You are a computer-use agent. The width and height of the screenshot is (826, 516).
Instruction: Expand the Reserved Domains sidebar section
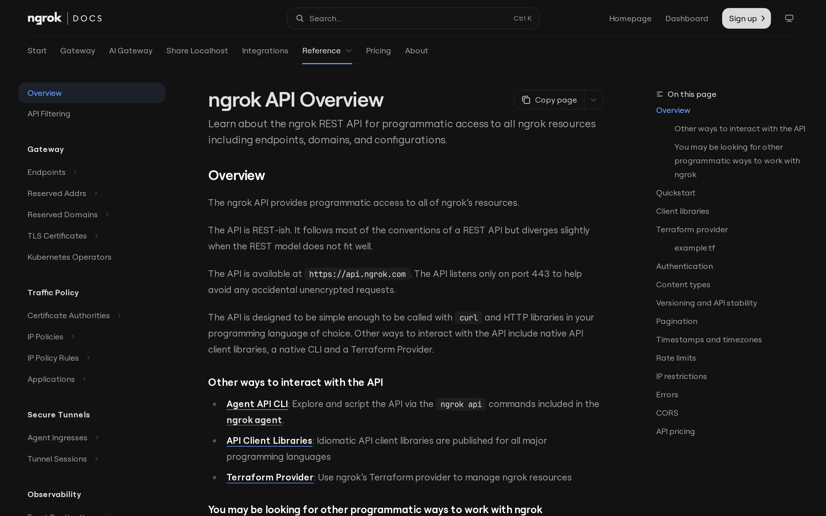107,215
